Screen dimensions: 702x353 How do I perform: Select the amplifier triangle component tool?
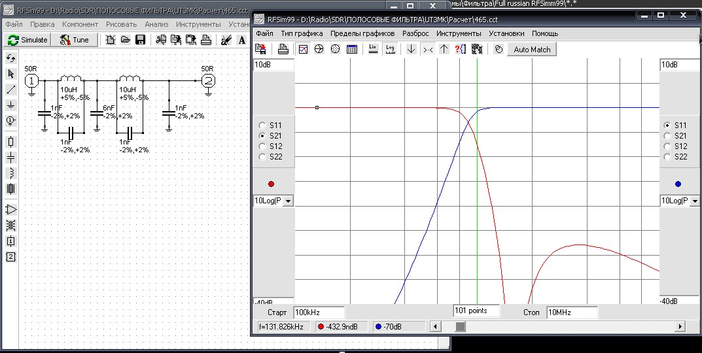(11, 209)
